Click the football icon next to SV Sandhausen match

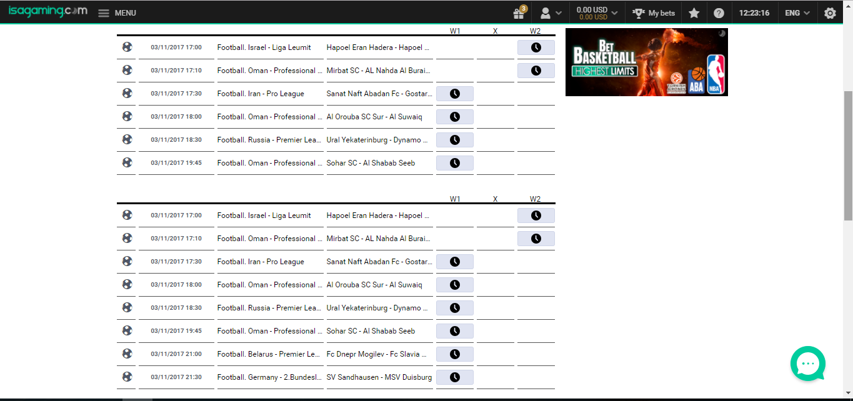click(126, 377)
